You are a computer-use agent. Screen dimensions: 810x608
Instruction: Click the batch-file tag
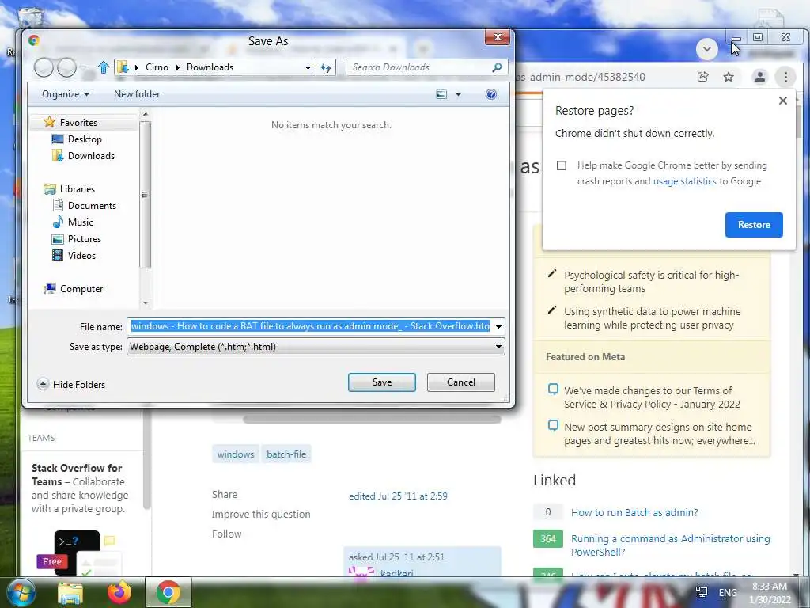tap(286, 454)
